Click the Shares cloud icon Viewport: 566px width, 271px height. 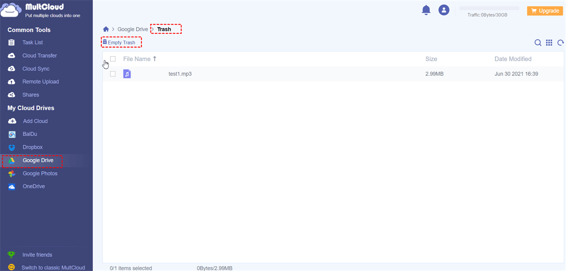click(x=12, y=95)
